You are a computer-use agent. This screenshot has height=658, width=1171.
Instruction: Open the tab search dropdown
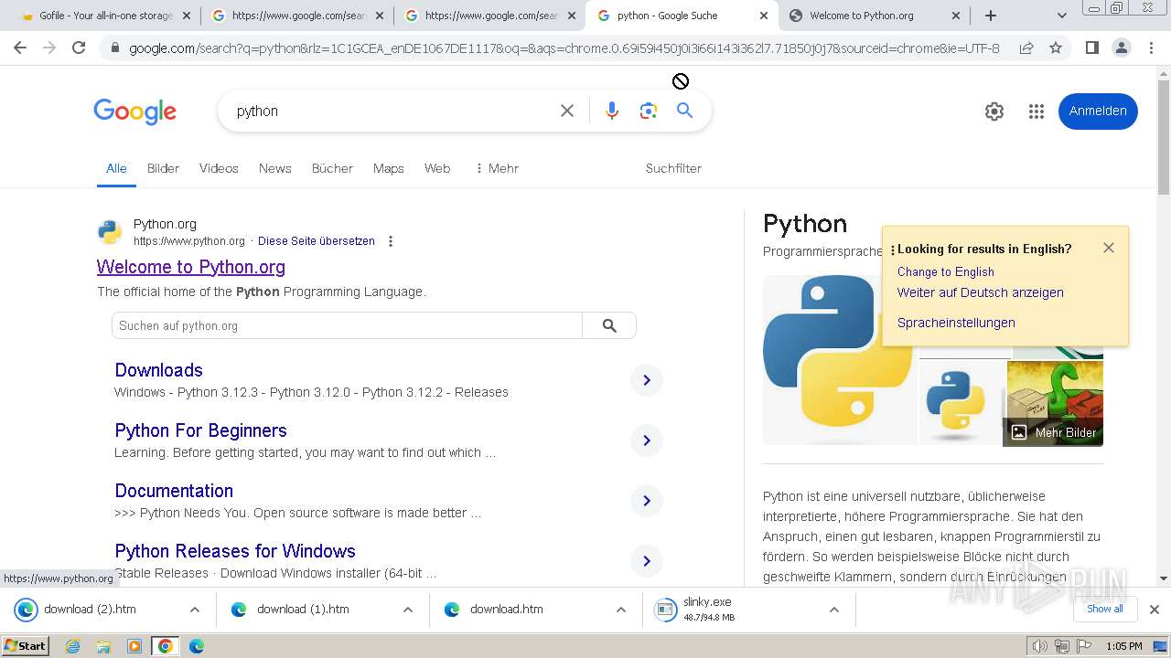coord(1062,16)
